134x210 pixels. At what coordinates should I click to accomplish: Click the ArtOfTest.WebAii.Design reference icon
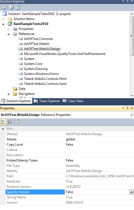pyautogui.click(x=21, y=49)
